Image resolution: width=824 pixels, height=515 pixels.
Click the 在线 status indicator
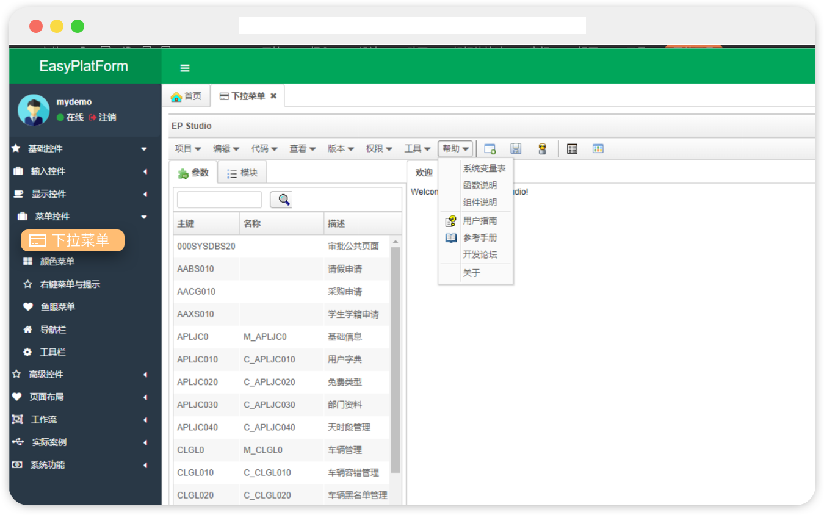[x=70, y=118]
